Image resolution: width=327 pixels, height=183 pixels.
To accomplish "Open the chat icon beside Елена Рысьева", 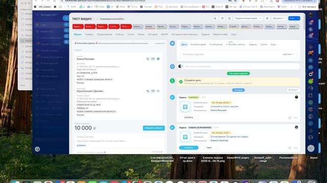I will click(x=158, y=59).
